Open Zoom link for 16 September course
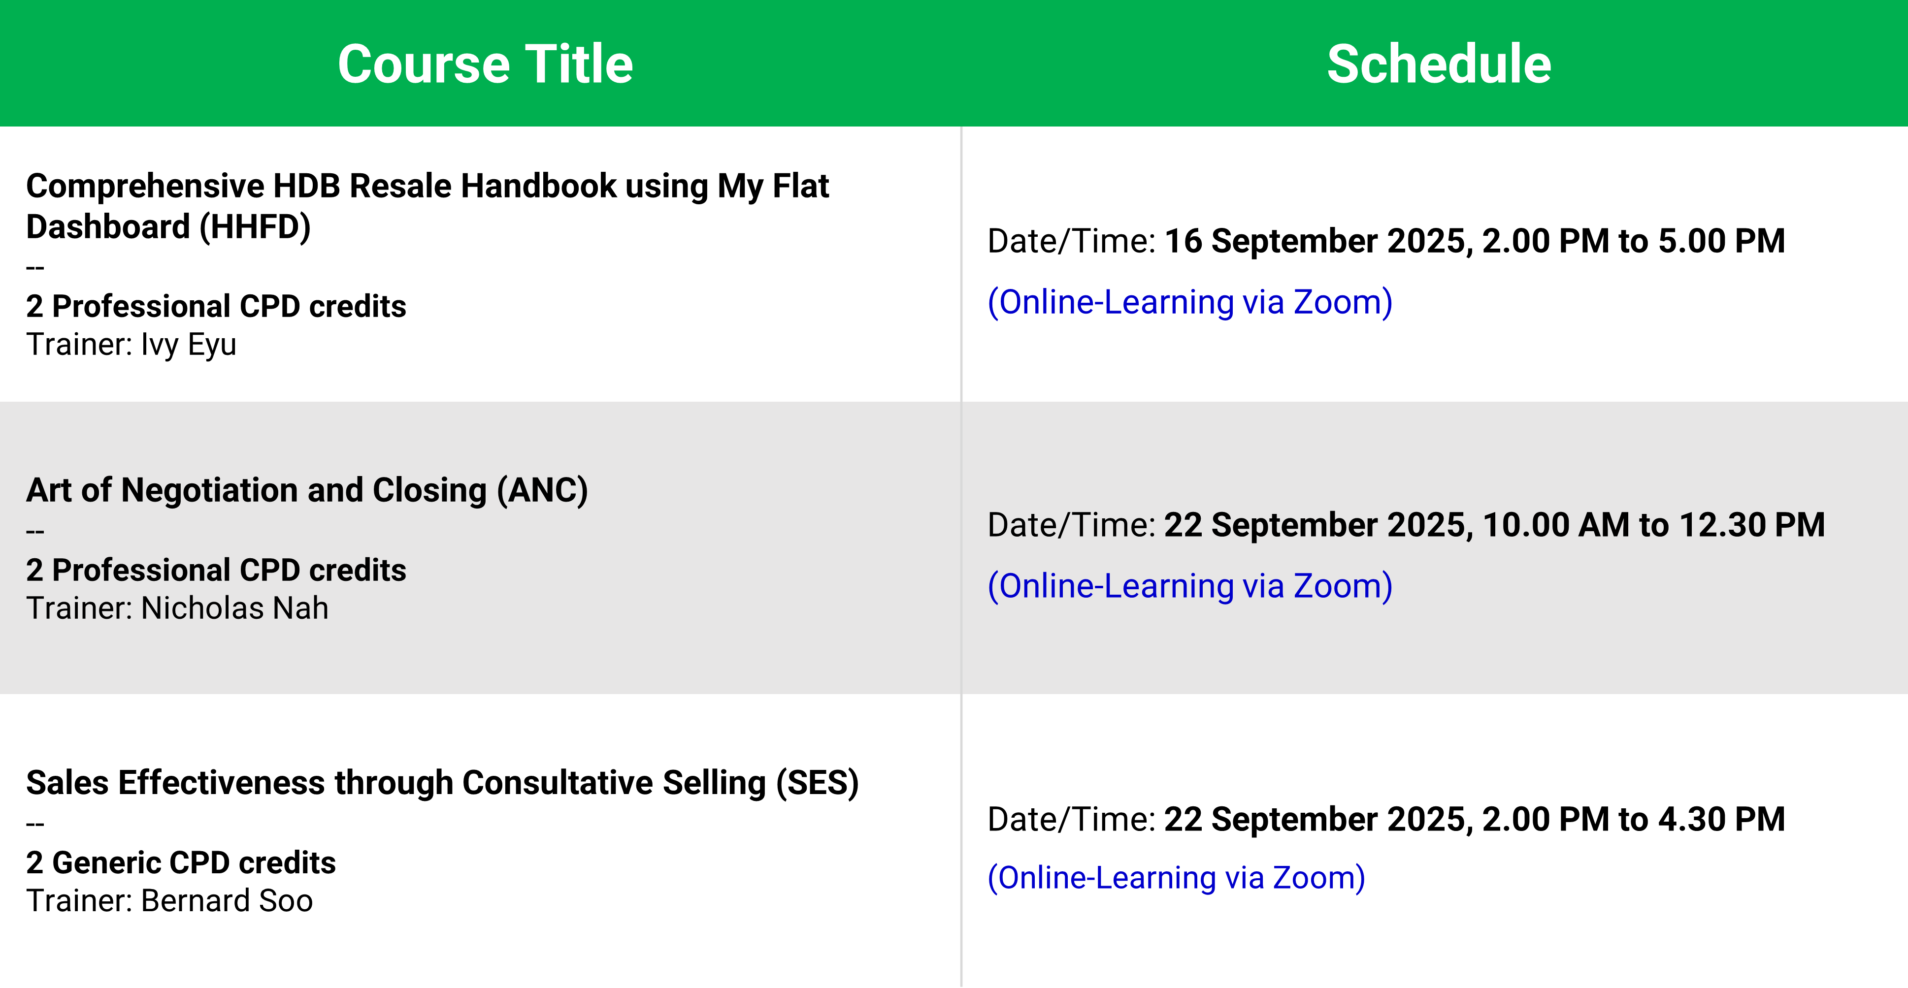Image resolution: width=1908 pixels, height=988 pixels. tap(1190, 303)
